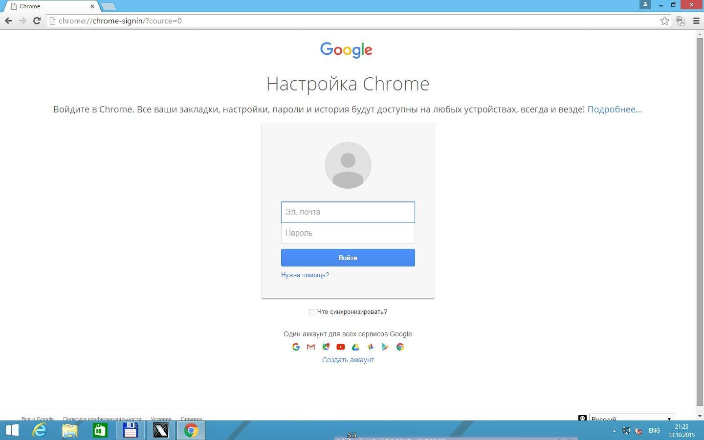Click the Chrome taskbar icon
The width and height of the screenshot is (704, 440).
point(191,430)
